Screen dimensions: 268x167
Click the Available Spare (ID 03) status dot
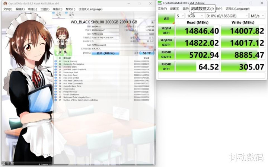[x=55, y=67]
